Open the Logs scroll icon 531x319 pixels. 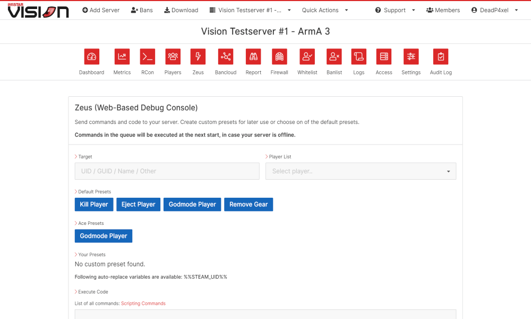(358, 56)
